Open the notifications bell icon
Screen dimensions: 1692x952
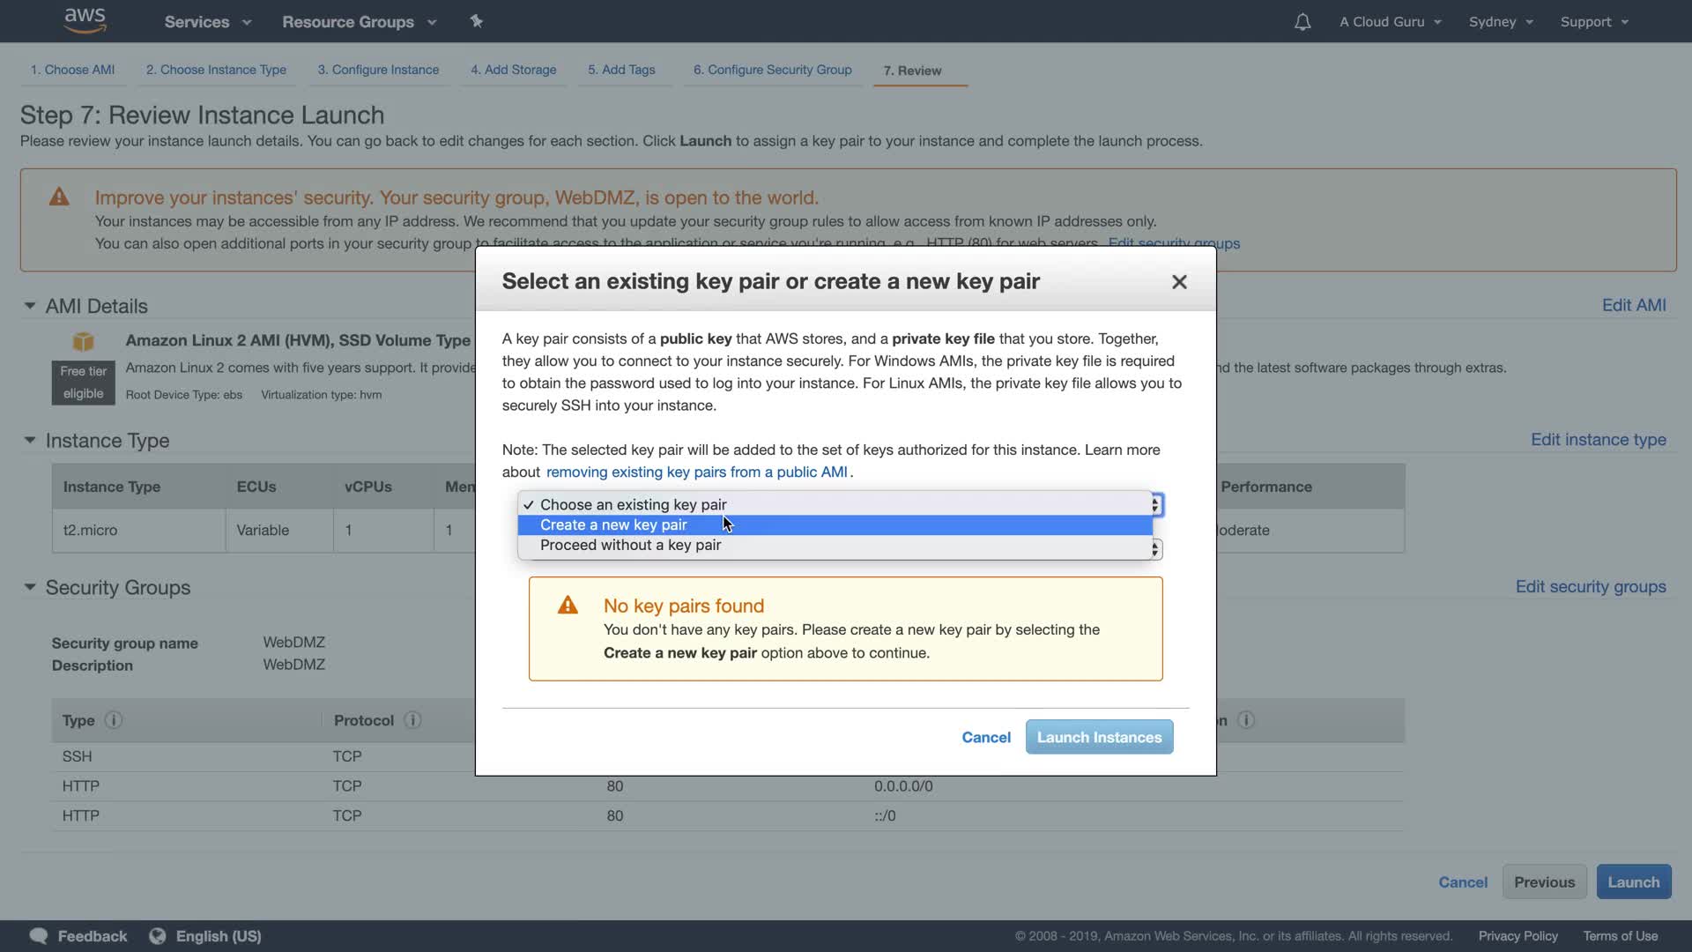(x=1302, y=22)
